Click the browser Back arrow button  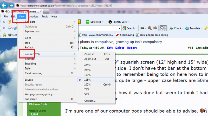[x=4, y=5]
